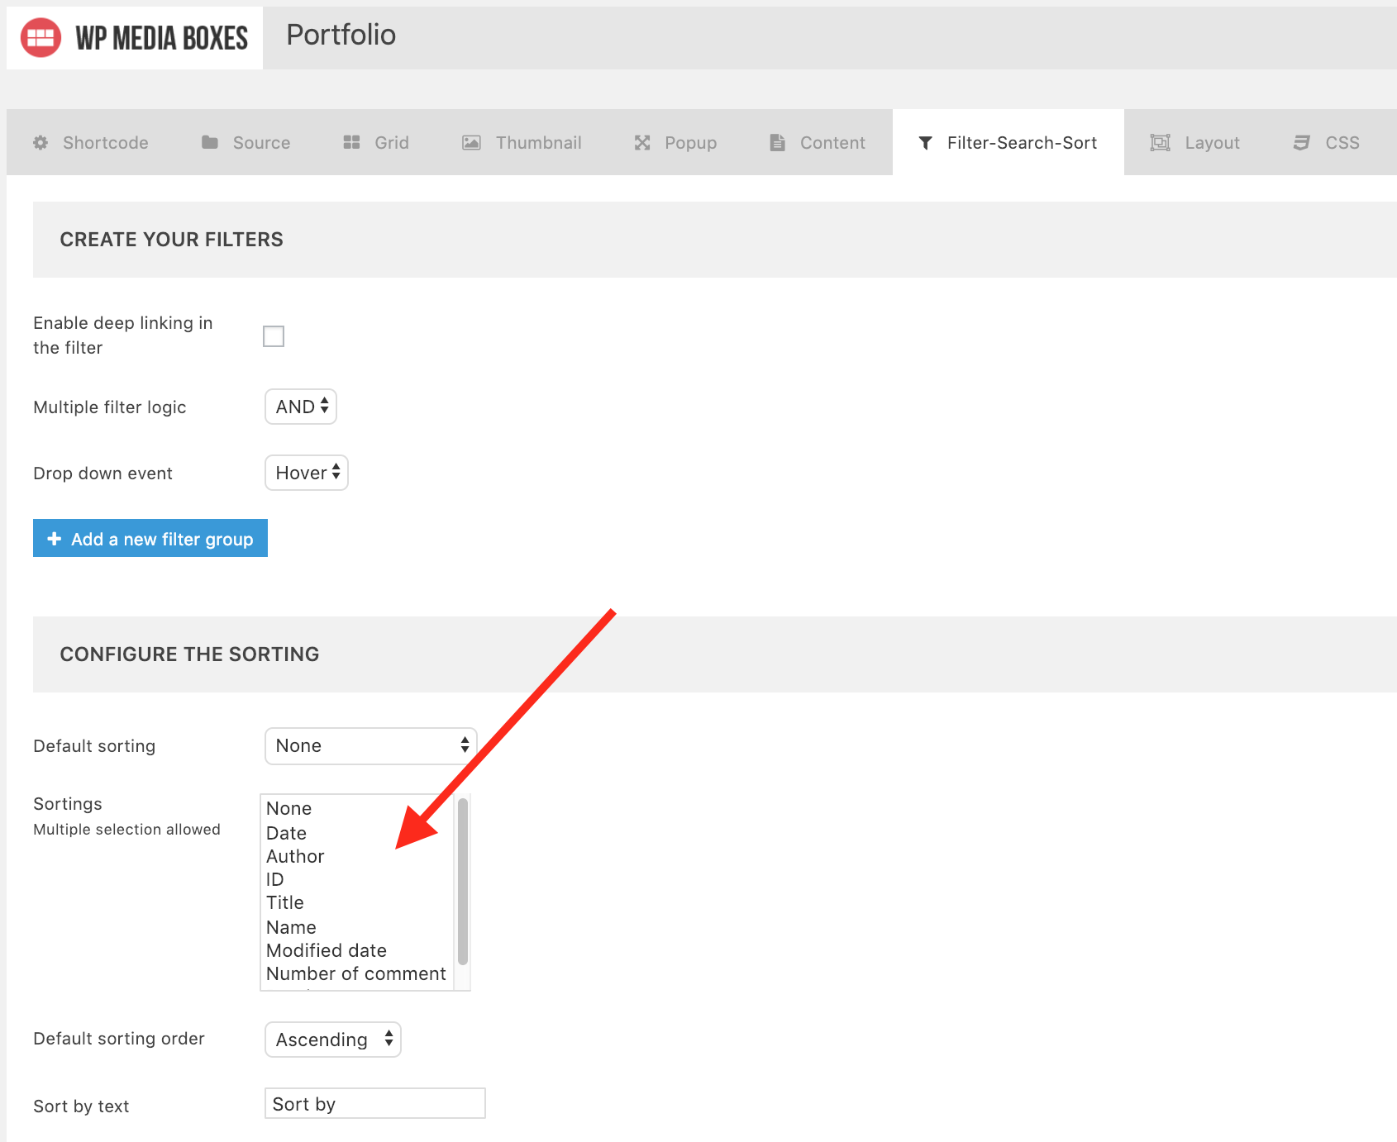Click the expand arrows icon beside Popup
The width and height of the screenshot is (1397, 1142).
(x=642, y=143)
